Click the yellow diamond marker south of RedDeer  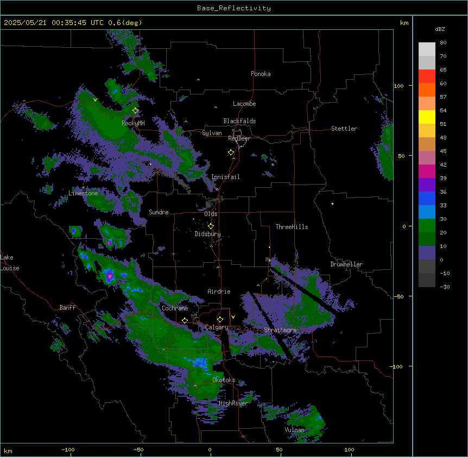pyautogui.click(x=231, y=153)
